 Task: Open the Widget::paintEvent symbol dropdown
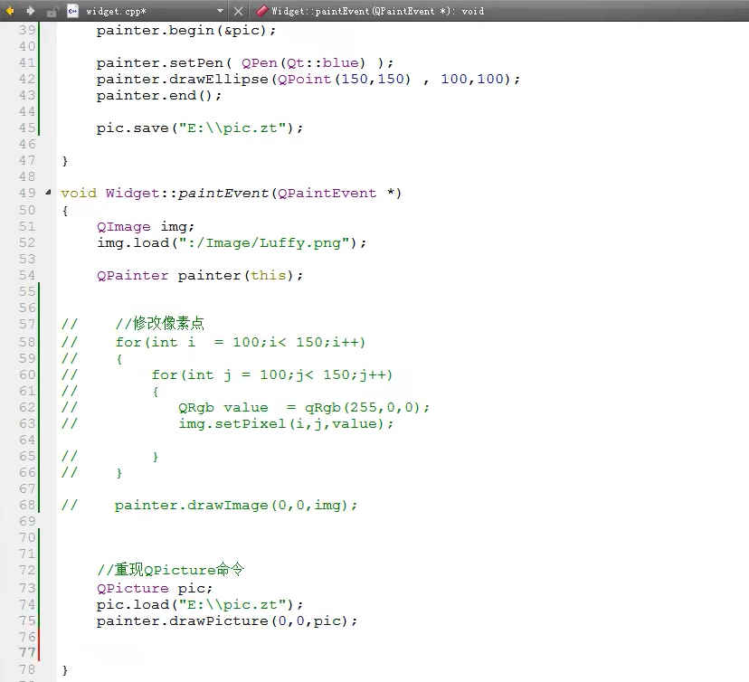click(x=377, y=11)
